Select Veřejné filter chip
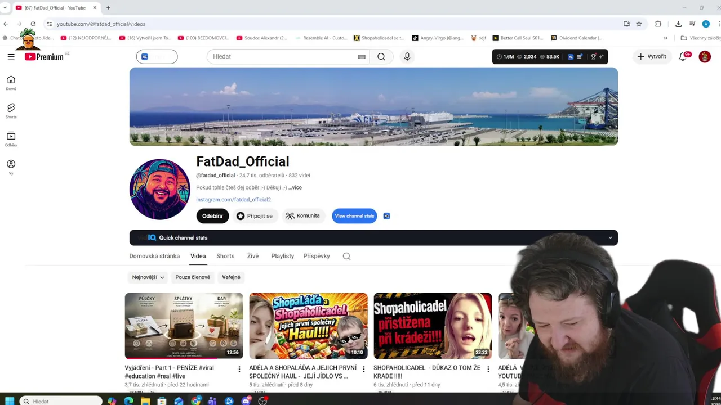This screenshot has height=405, width=721. 231,277
